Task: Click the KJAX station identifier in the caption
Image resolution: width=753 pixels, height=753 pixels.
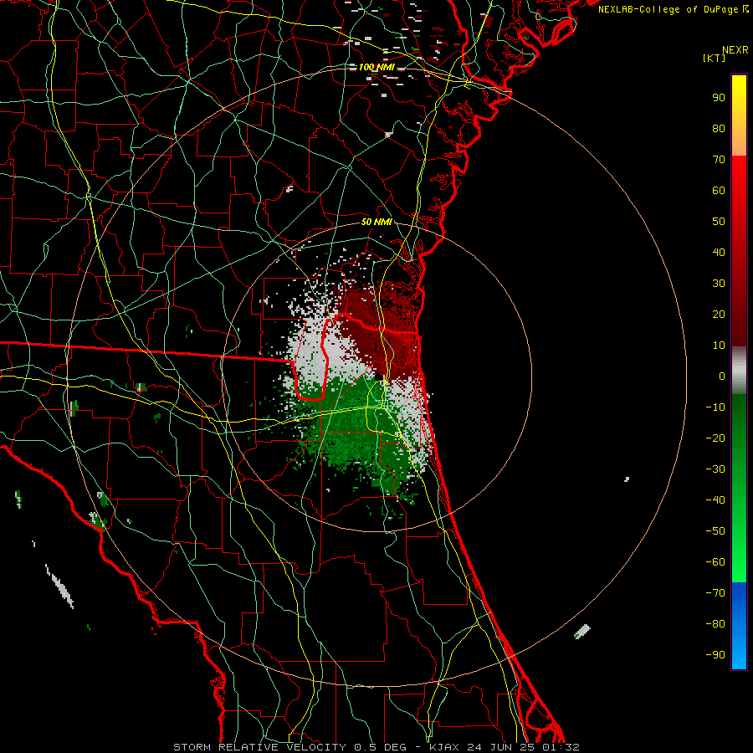Action: [444, 747]
